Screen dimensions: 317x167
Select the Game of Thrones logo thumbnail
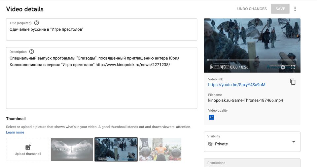[72, 150]
